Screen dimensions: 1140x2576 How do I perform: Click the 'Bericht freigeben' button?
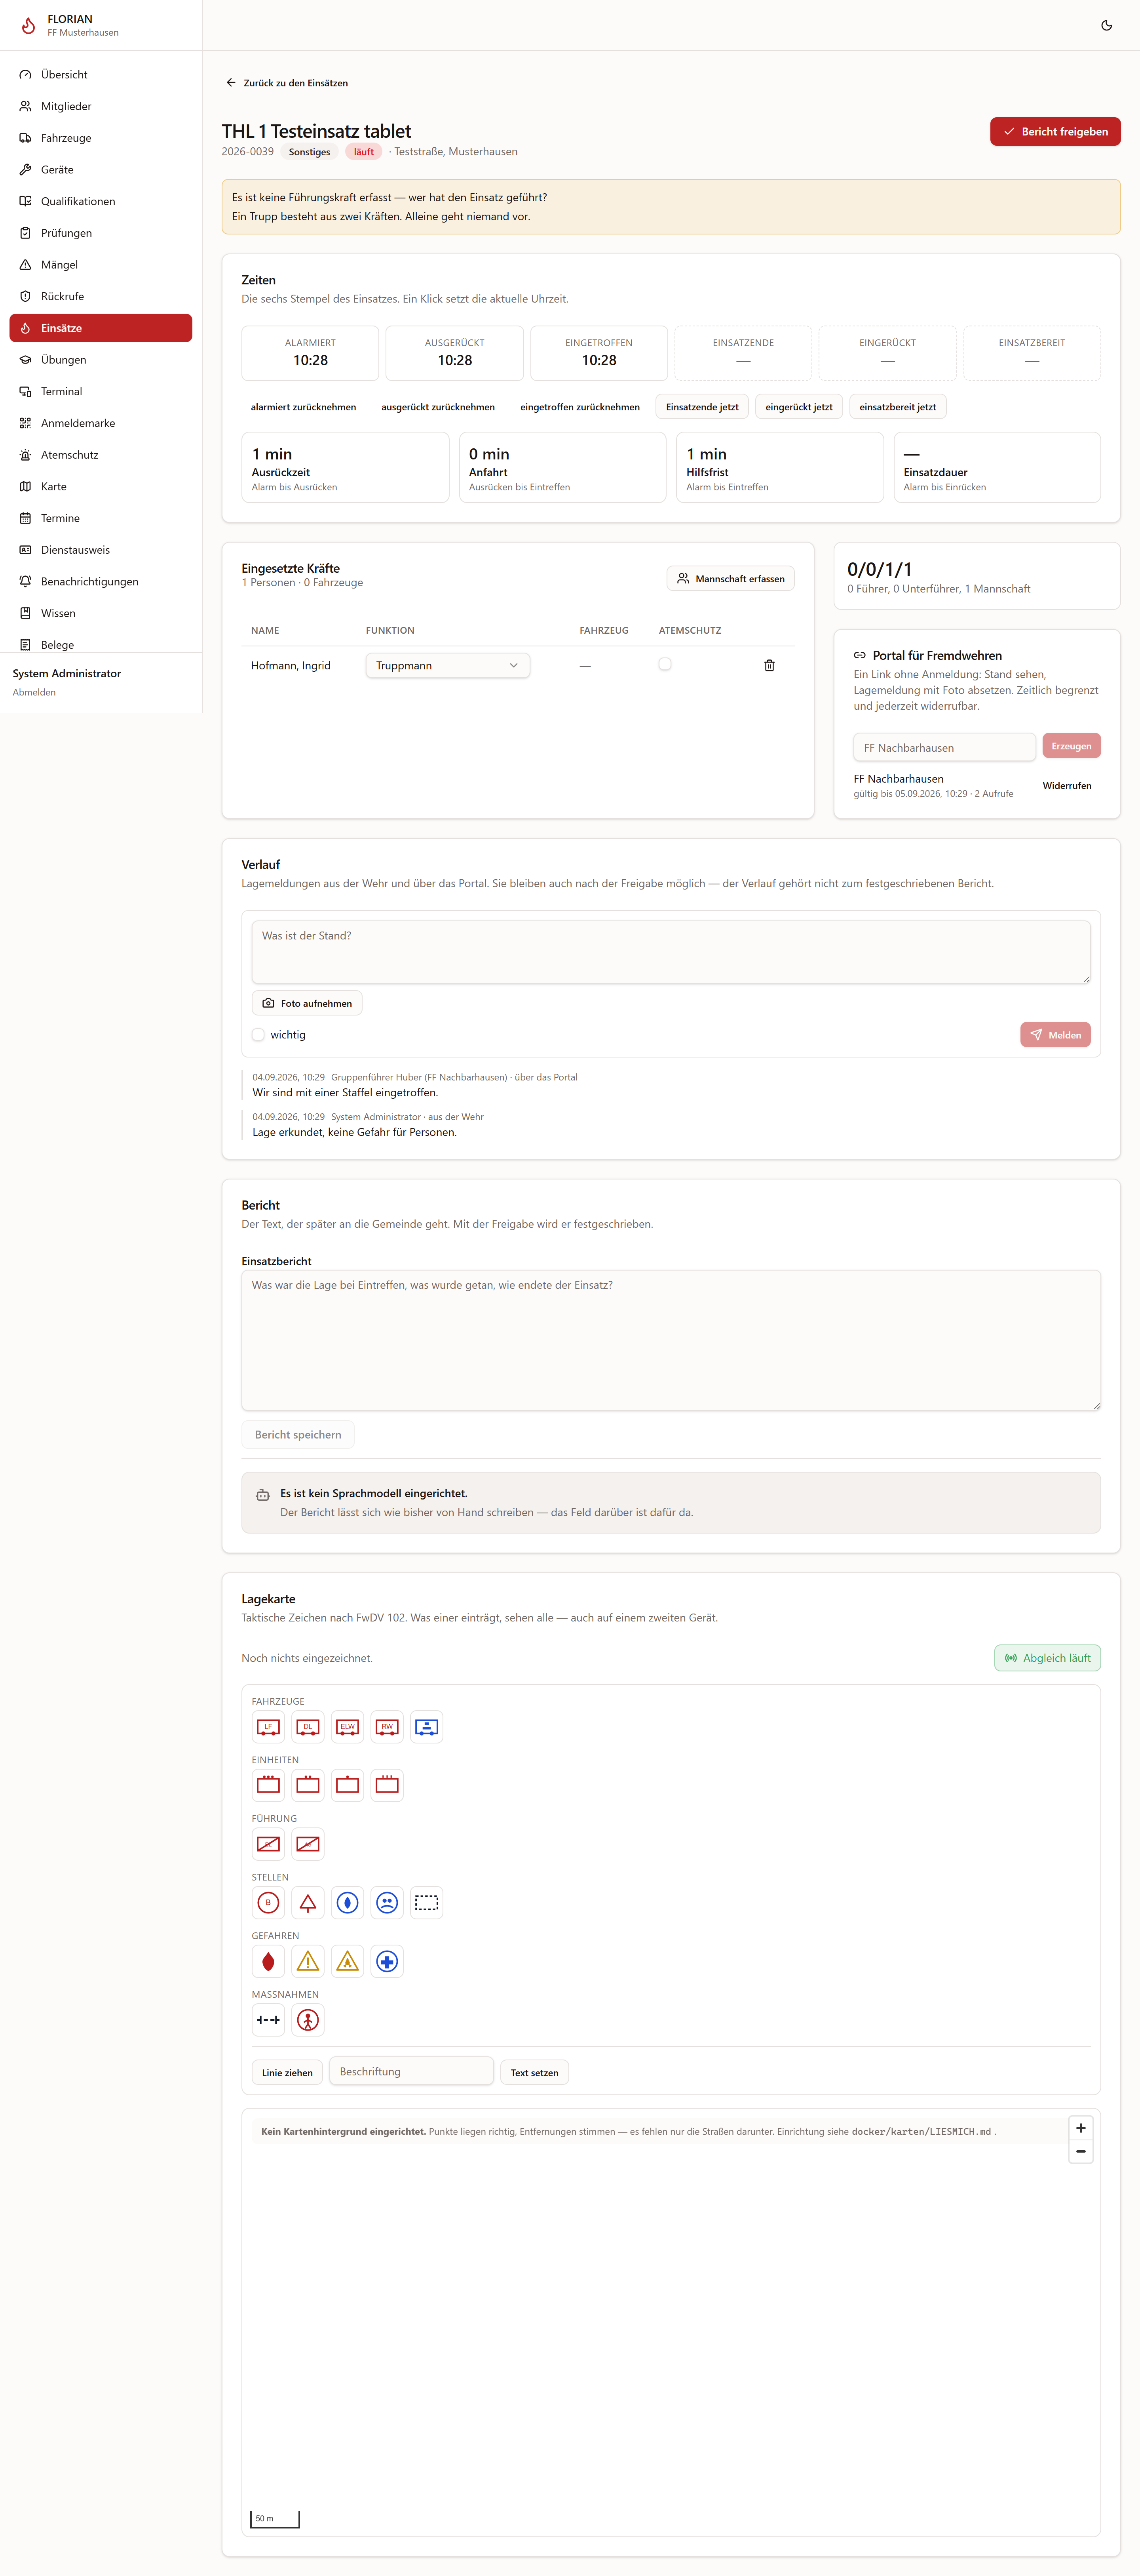1055,131
